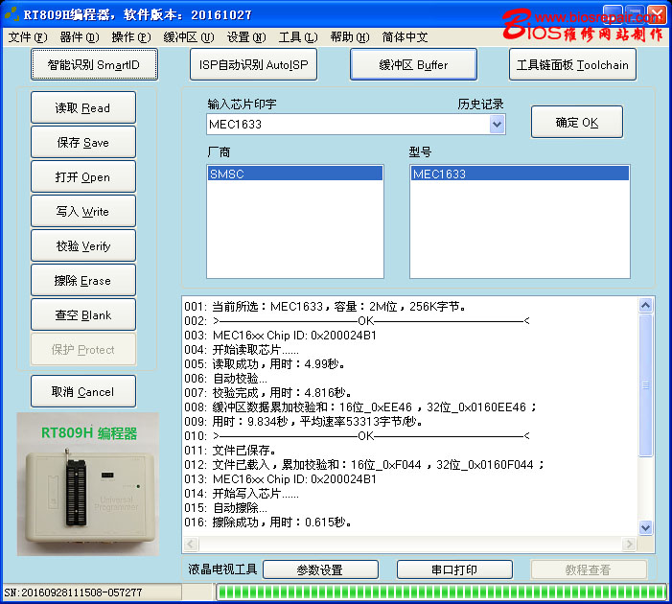
Task: Click the log scroll down arrow
Action: [645, 527]
